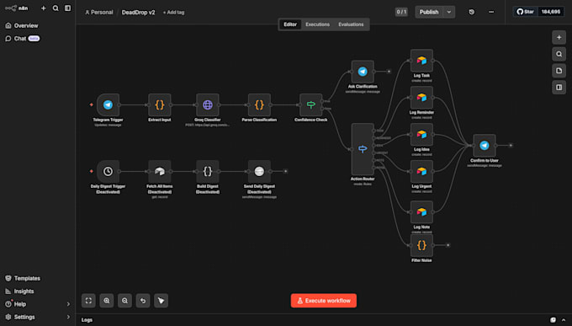The width and height of the screenshot is (572, 326).
Task: Switch to the Evaluations tab
Action: point(351,24)
